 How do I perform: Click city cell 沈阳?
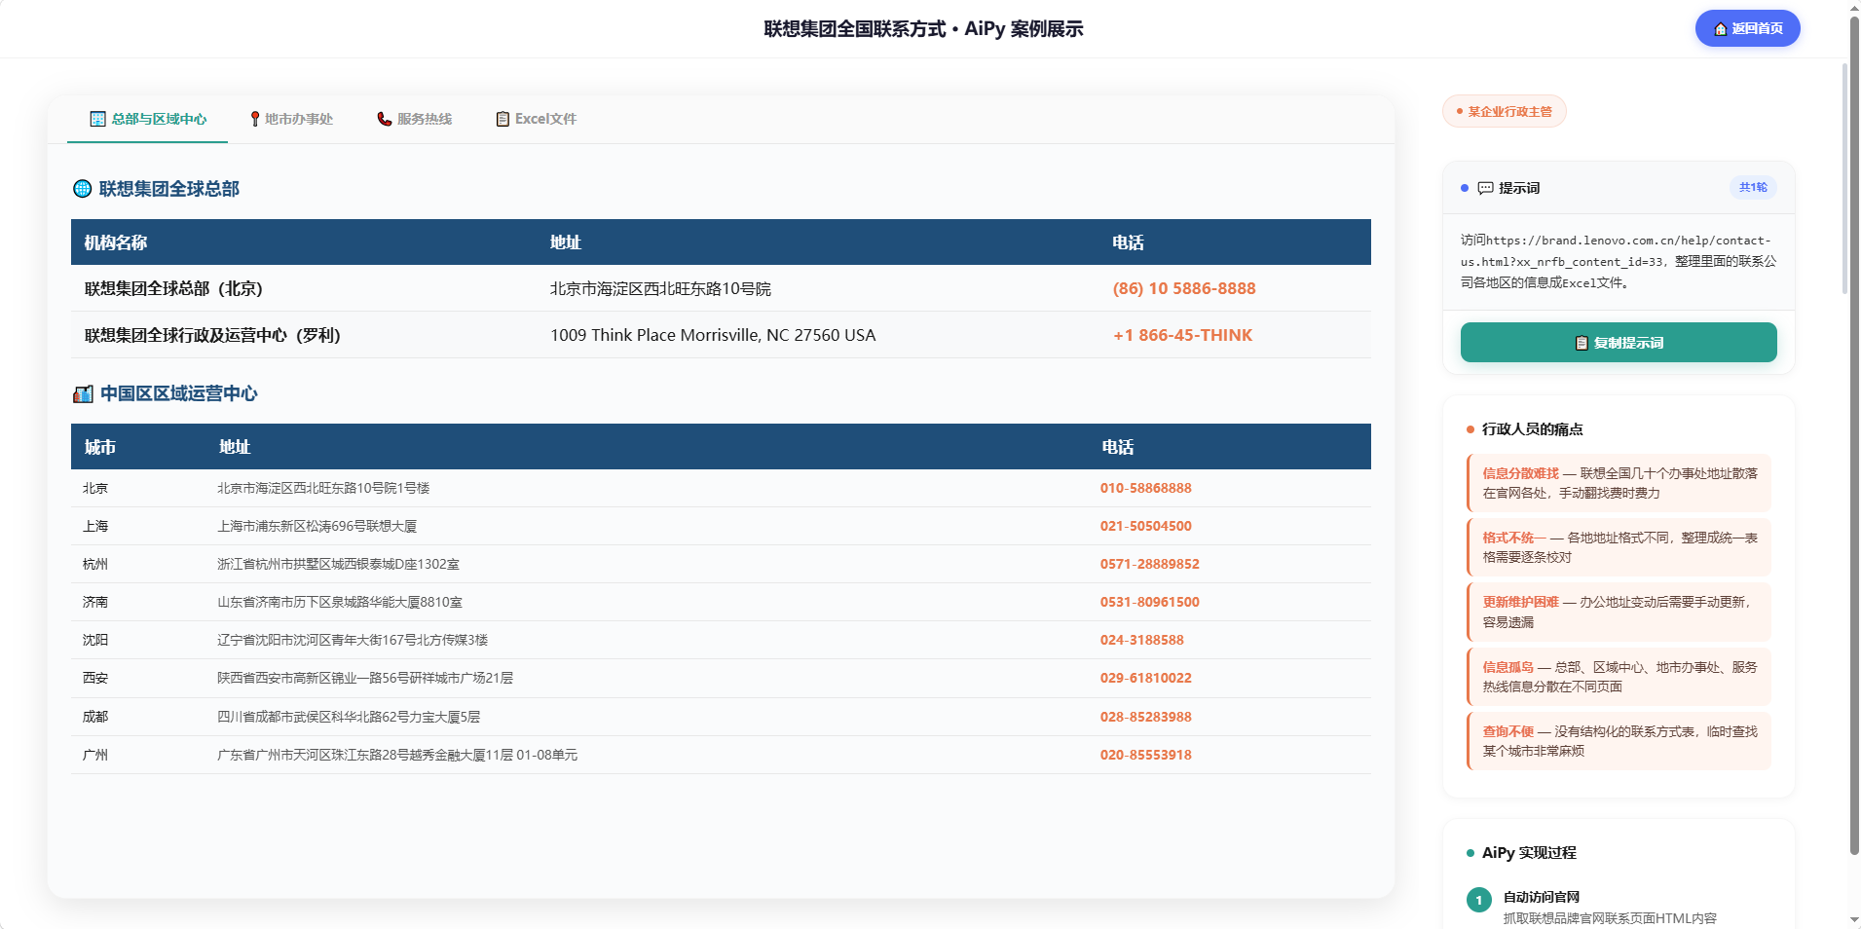coord(95,640)
